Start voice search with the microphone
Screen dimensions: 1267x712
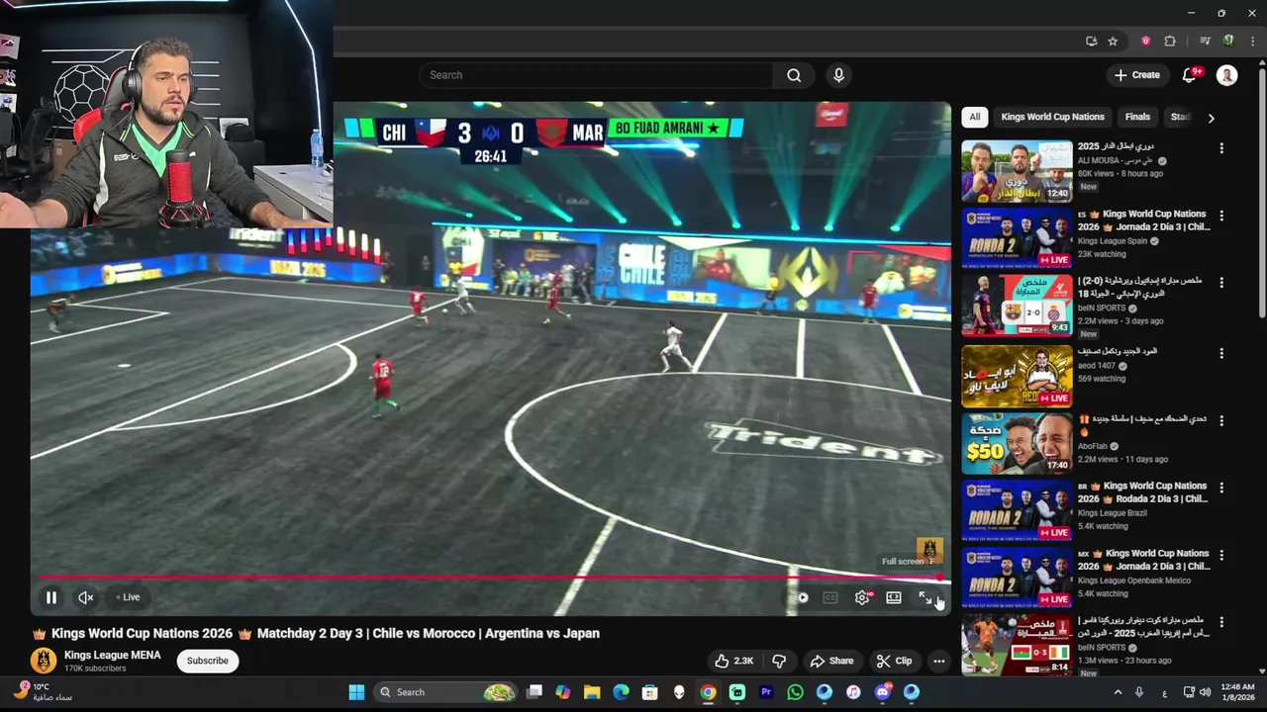pos(838,75)
